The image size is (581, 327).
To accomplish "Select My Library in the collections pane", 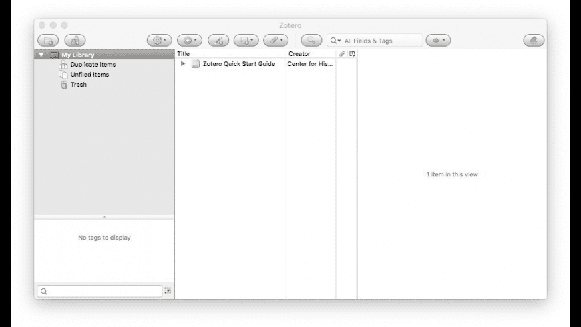I will point(104,55).
